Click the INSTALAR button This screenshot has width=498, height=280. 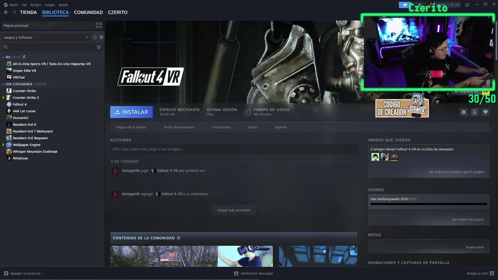pyautogui.click(x=132, y=112)
